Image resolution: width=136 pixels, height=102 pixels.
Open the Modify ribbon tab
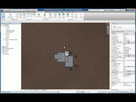pyautogui.click(x=73, y=12)
